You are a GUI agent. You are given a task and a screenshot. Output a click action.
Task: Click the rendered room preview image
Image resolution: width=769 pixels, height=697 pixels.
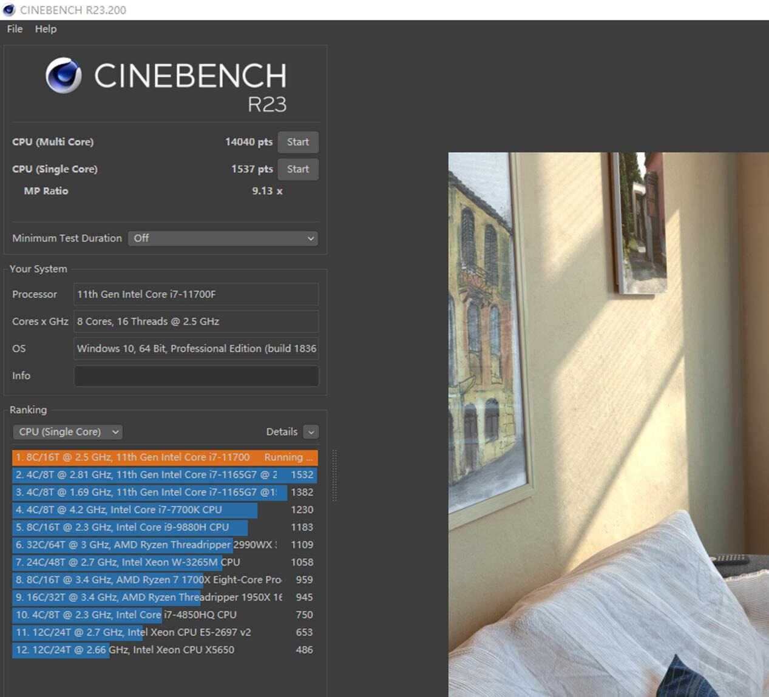pos(608,425)
